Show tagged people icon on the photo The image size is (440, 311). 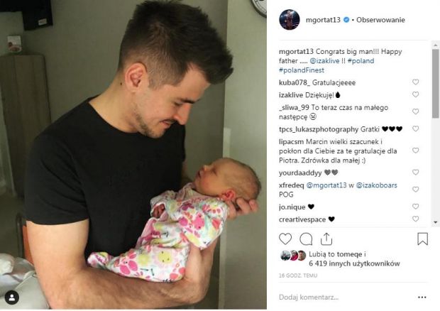(x=12, y=298)
